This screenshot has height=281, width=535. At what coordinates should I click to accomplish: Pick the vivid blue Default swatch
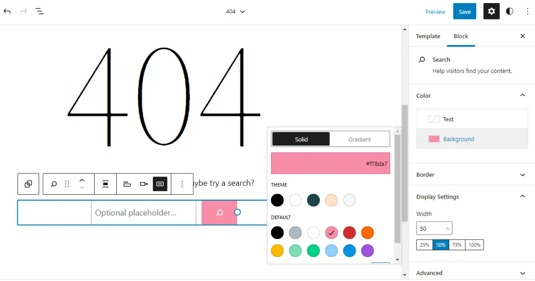[349, 251]
